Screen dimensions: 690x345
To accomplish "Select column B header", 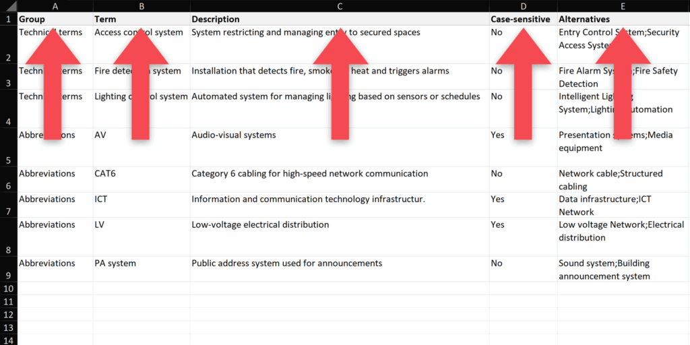I will pyautogui.click(x=142, y=6).
